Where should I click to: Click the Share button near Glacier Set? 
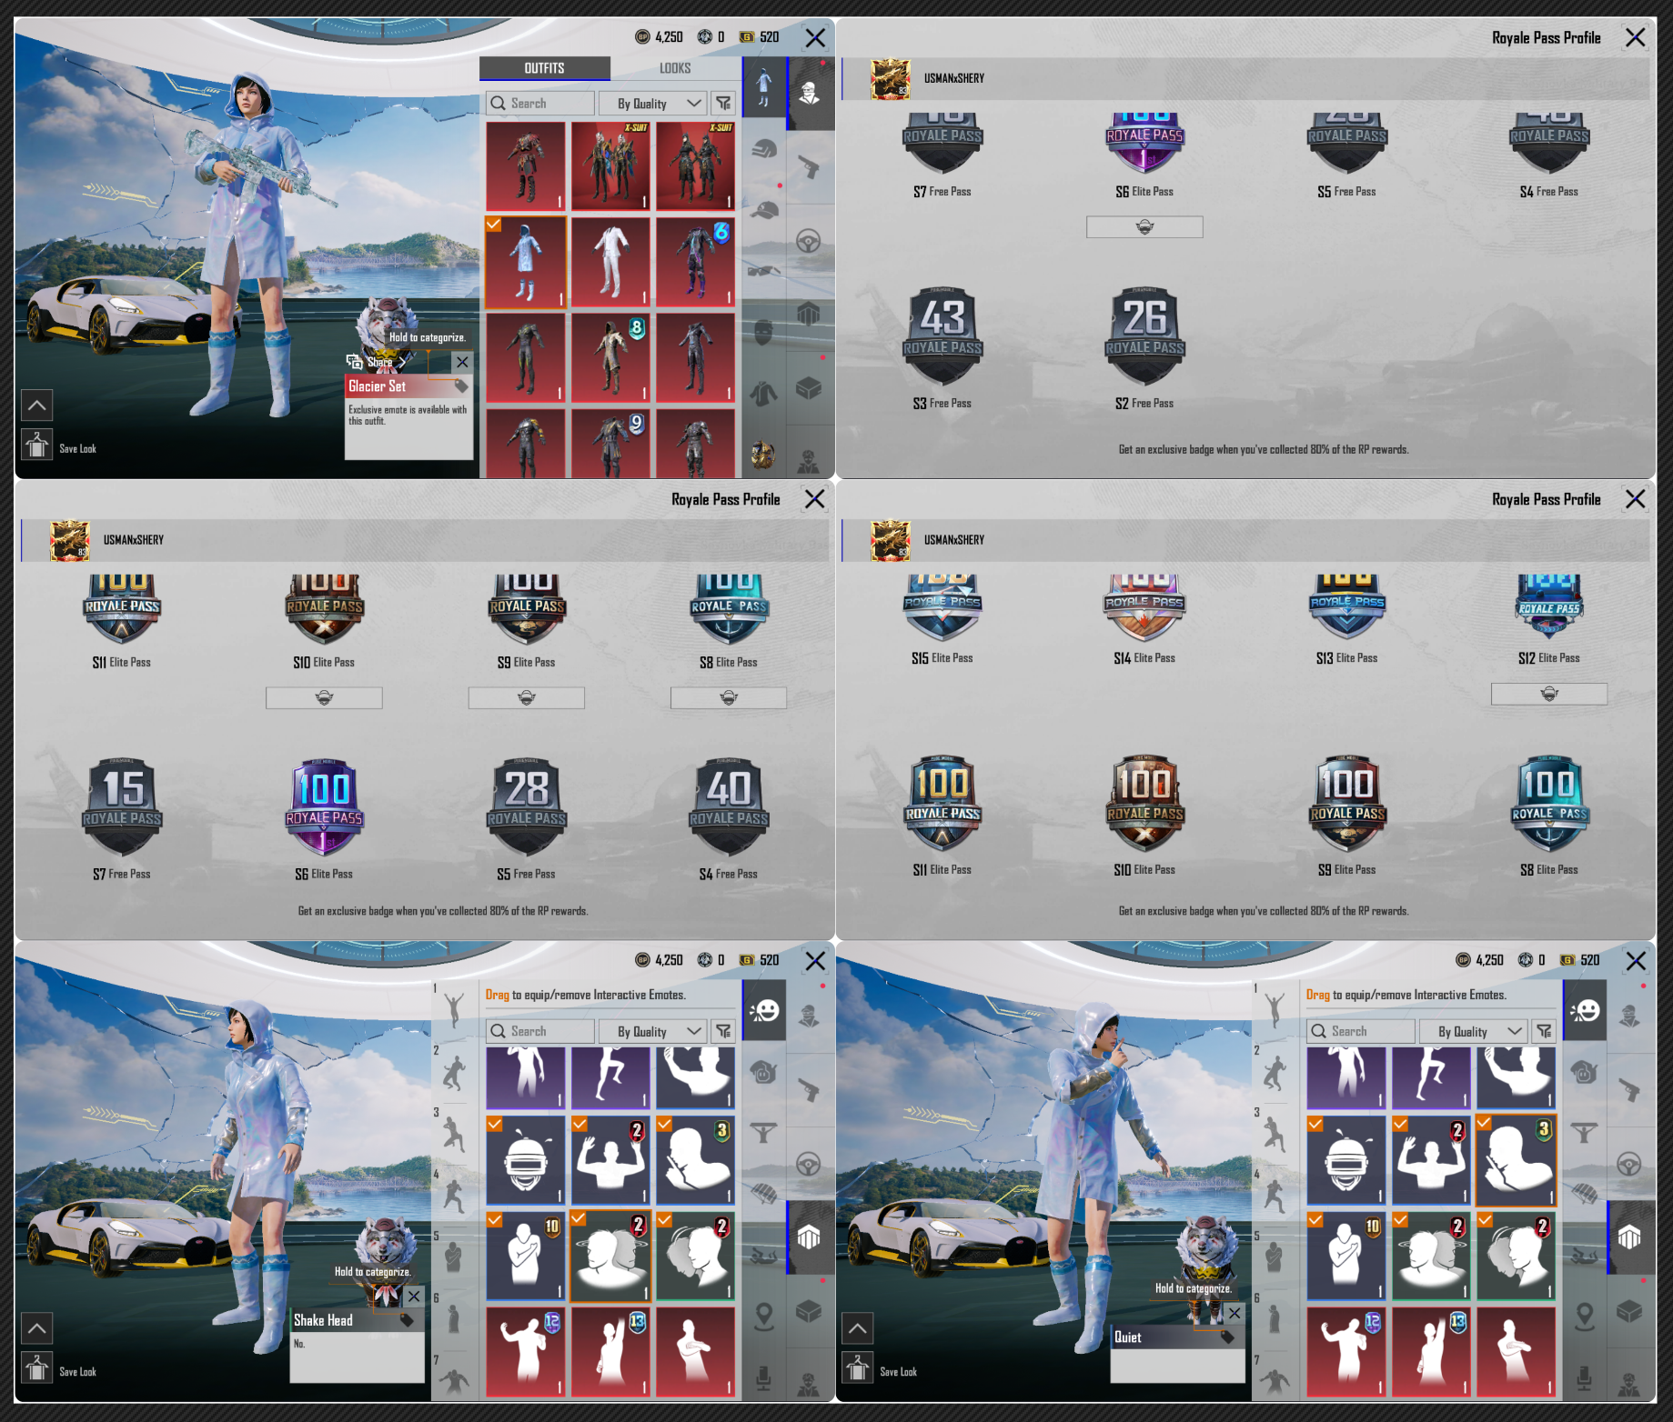tap(376, 361)
